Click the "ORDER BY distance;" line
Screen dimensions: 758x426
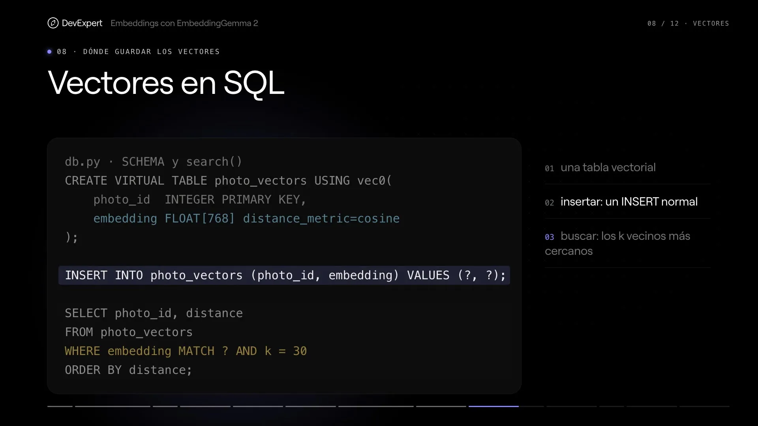[x=128, y=370]
